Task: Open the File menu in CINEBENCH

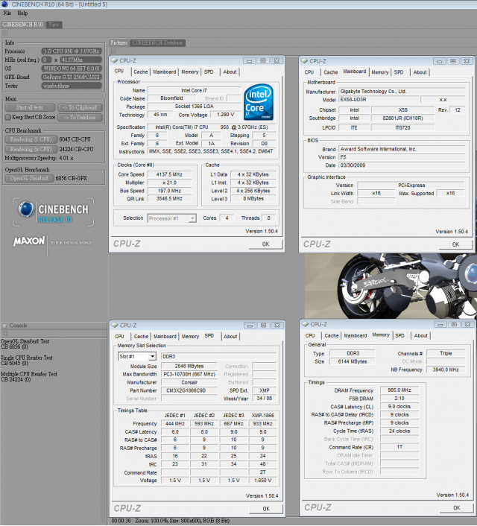Action: (7, 13)
